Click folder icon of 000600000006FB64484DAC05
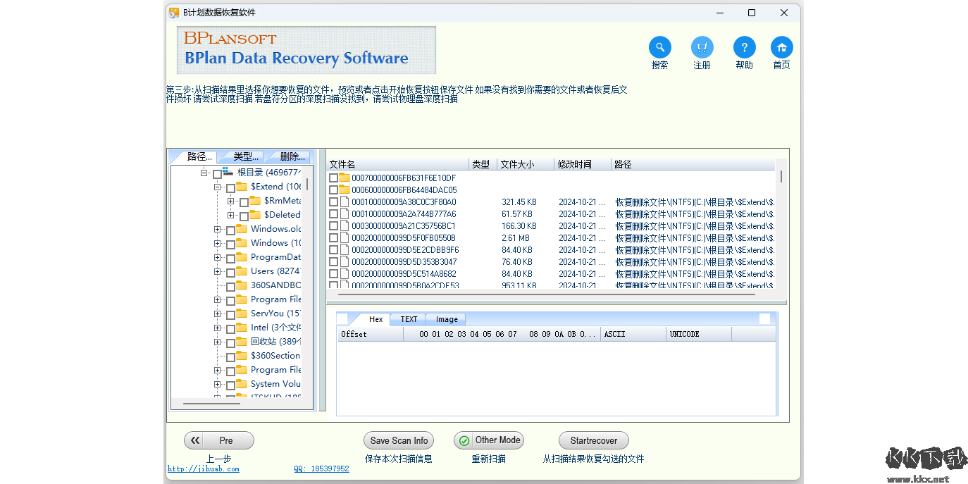The width and height of the screenshot is (968, 484). [x=345, y=190]
